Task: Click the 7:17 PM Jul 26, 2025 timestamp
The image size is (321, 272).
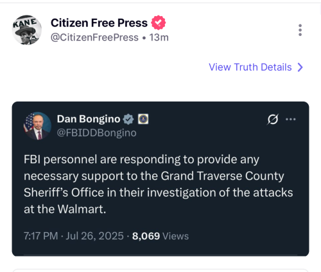Action: coord(74,236)
